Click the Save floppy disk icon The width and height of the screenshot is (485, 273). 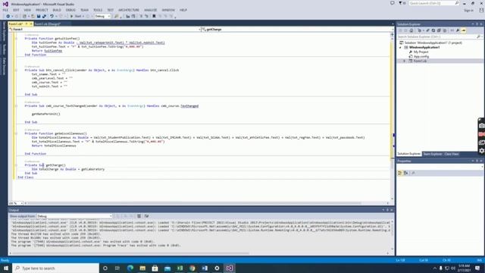[39, 16]
